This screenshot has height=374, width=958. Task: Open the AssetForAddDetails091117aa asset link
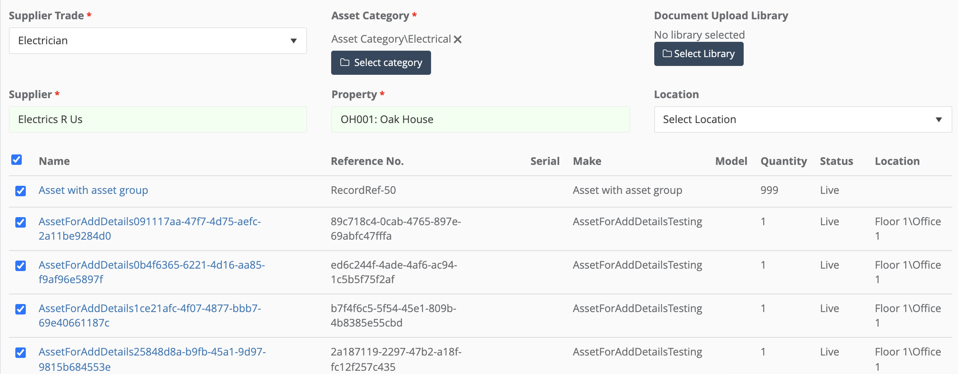click(x=150, y=228)
